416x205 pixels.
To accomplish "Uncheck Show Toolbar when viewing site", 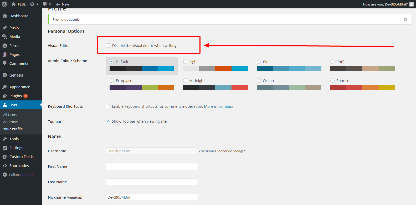I will [108, 121].
